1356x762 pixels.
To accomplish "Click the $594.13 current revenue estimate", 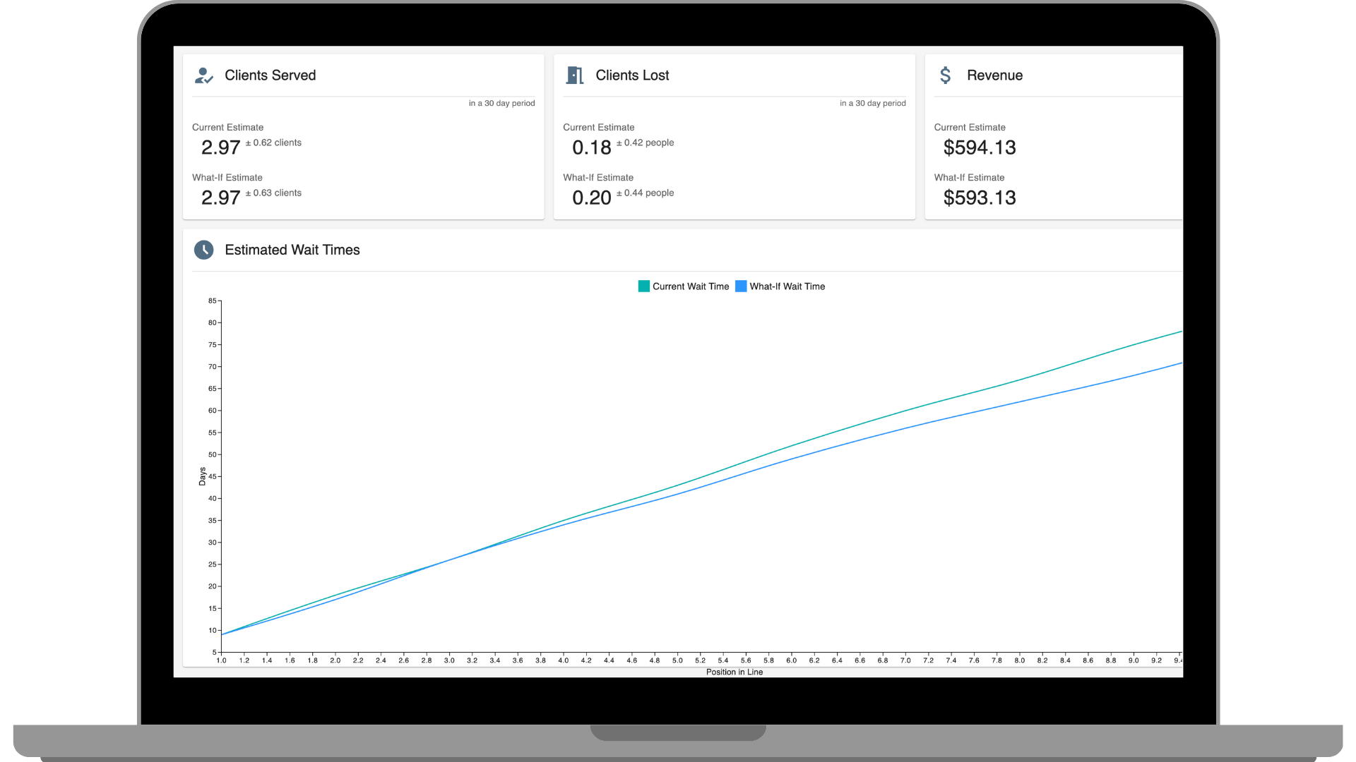I will [979, 147].
